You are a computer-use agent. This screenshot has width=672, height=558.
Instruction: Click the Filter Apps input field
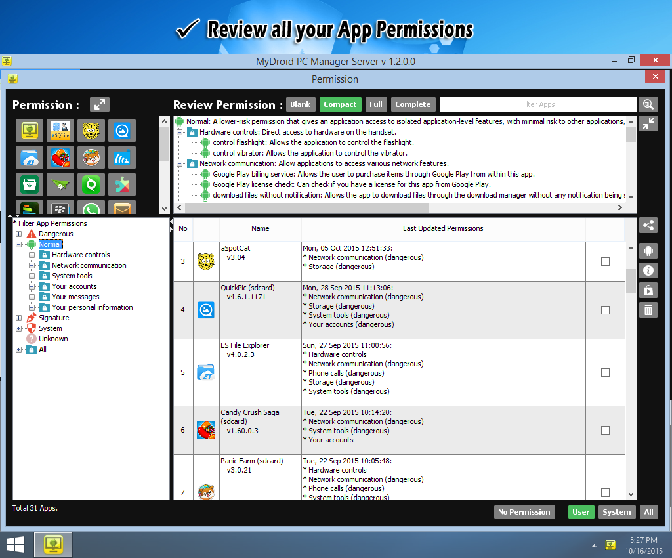pos(537,104)
